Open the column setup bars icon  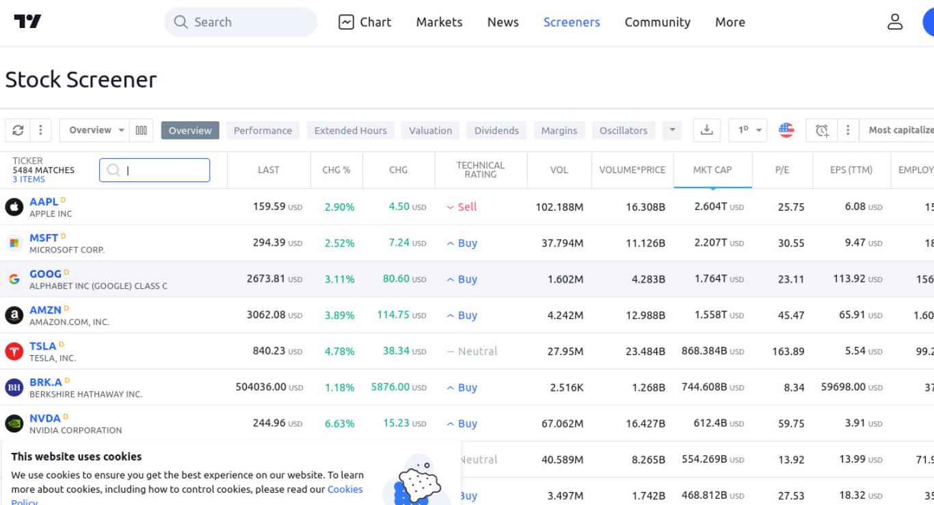click(x=141, y=130)
